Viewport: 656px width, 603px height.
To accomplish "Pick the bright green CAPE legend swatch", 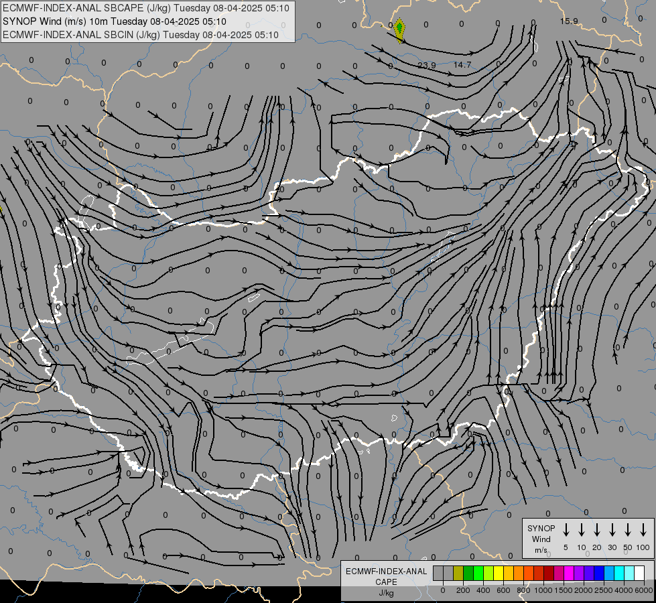I will 478,573.
